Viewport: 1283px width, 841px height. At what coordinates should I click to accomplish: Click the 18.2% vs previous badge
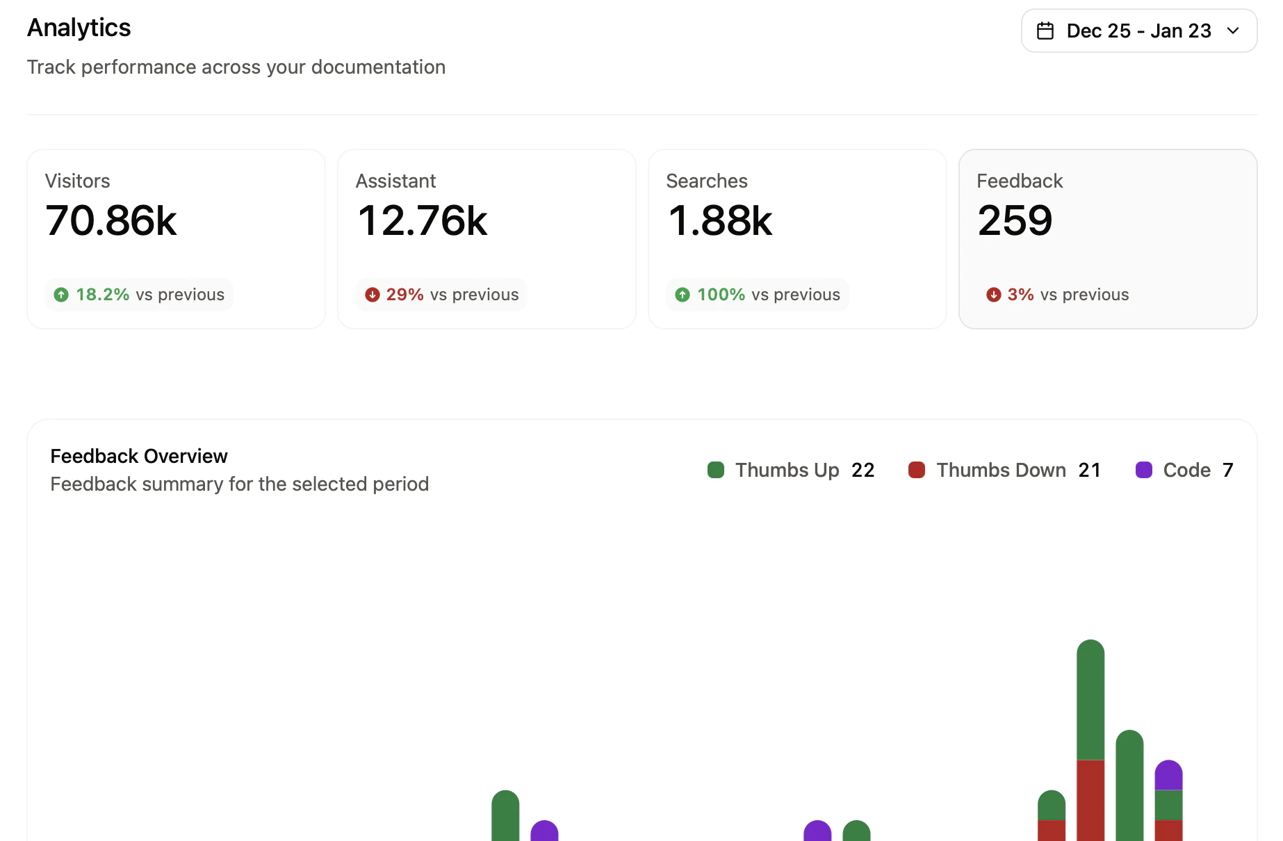[x=138, y=294]
